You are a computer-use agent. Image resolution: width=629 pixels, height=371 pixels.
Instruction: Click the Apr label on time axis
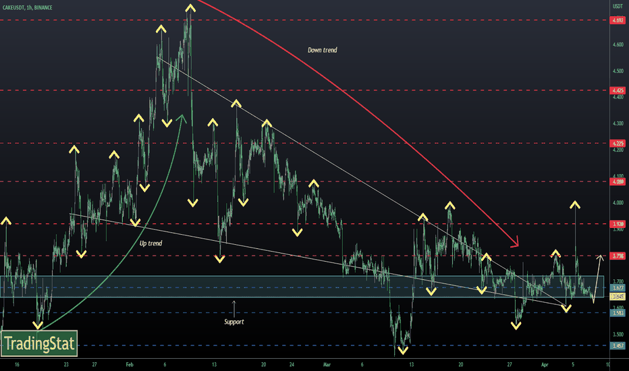545,364
